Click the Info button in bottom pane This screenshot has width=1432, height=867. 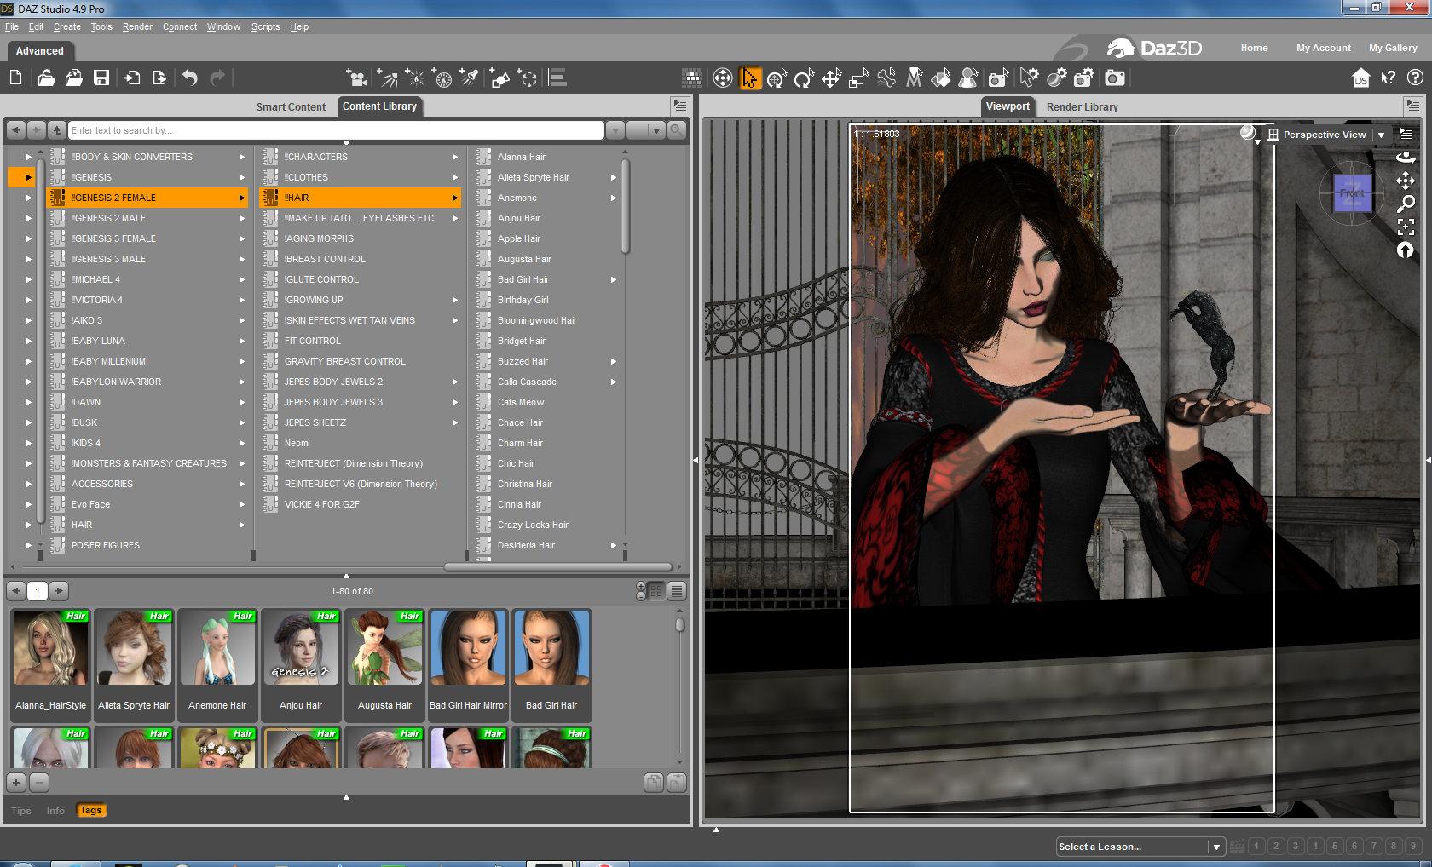[55, 811]
